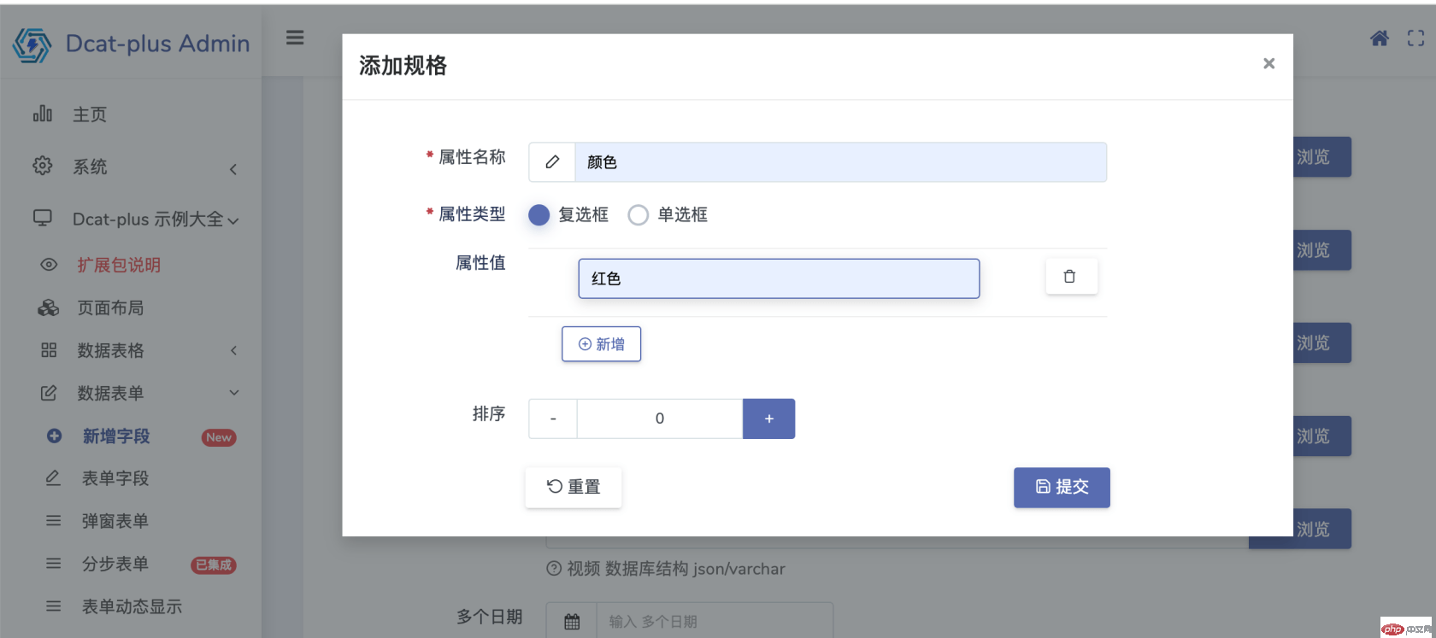Click the Dcat-plus Admin logo icon

click(x=32, y=44)
